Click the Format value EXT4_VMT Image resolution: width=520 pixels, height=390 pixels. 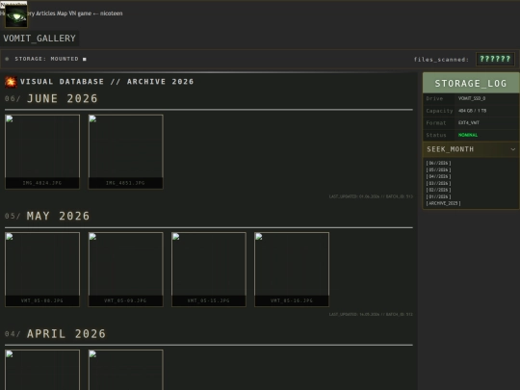469,122
